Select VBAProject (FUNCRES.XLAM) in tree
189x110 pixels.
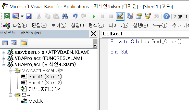click(48, 58)
